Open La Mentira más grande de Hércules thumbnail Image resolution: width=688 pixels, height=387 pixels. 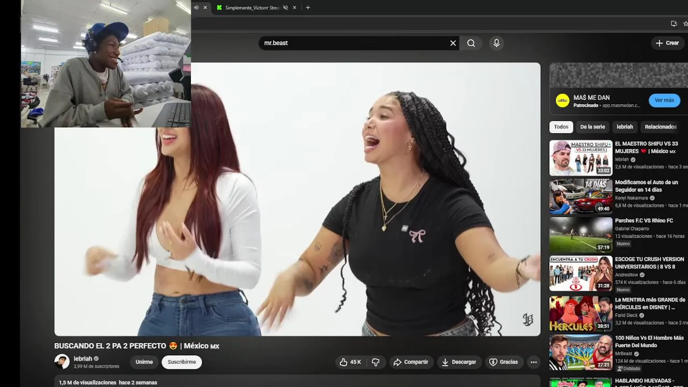click(x=580, y=313)
